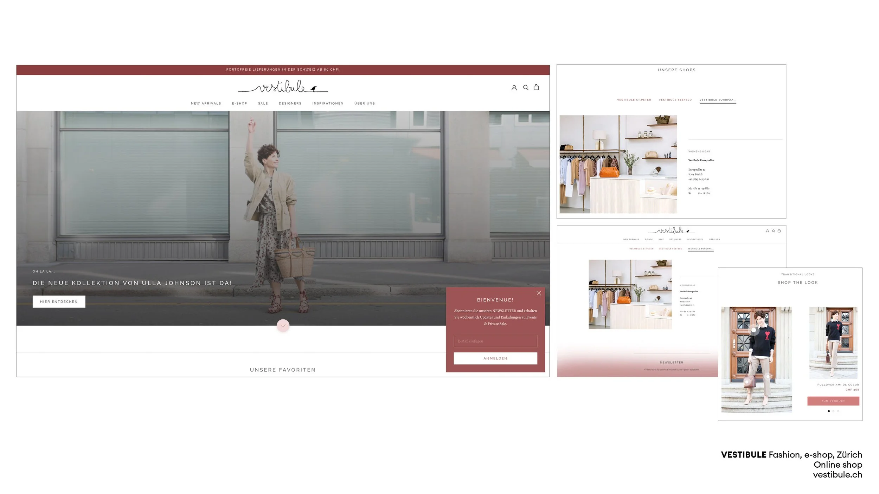Click the Europaallee 43 address line in Unsere Shops
The image size is (879, 494).
pos(697,170)
